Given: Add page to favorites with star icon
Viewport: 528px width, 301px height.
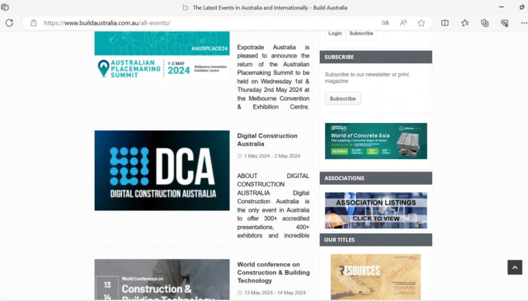Looking at the screenshot, I should pos(421,23).
